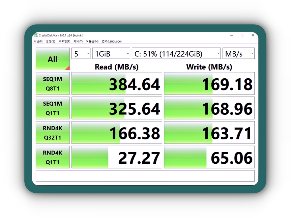Start all benchmarks with All button

pos(53,59)
